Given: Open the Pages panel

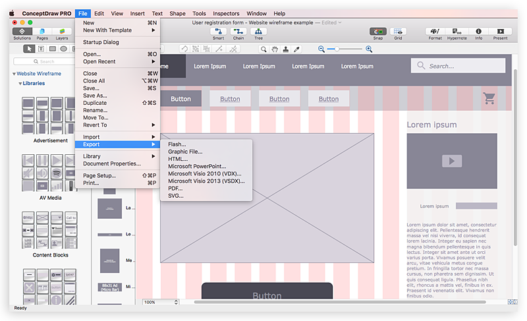Looking at the screenshot, I should [x=42, y=32].
